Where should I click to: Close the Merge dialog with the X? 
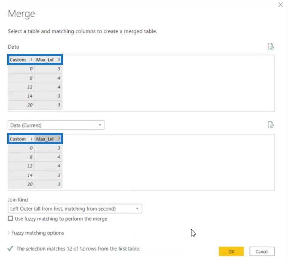tap(280, 5)
